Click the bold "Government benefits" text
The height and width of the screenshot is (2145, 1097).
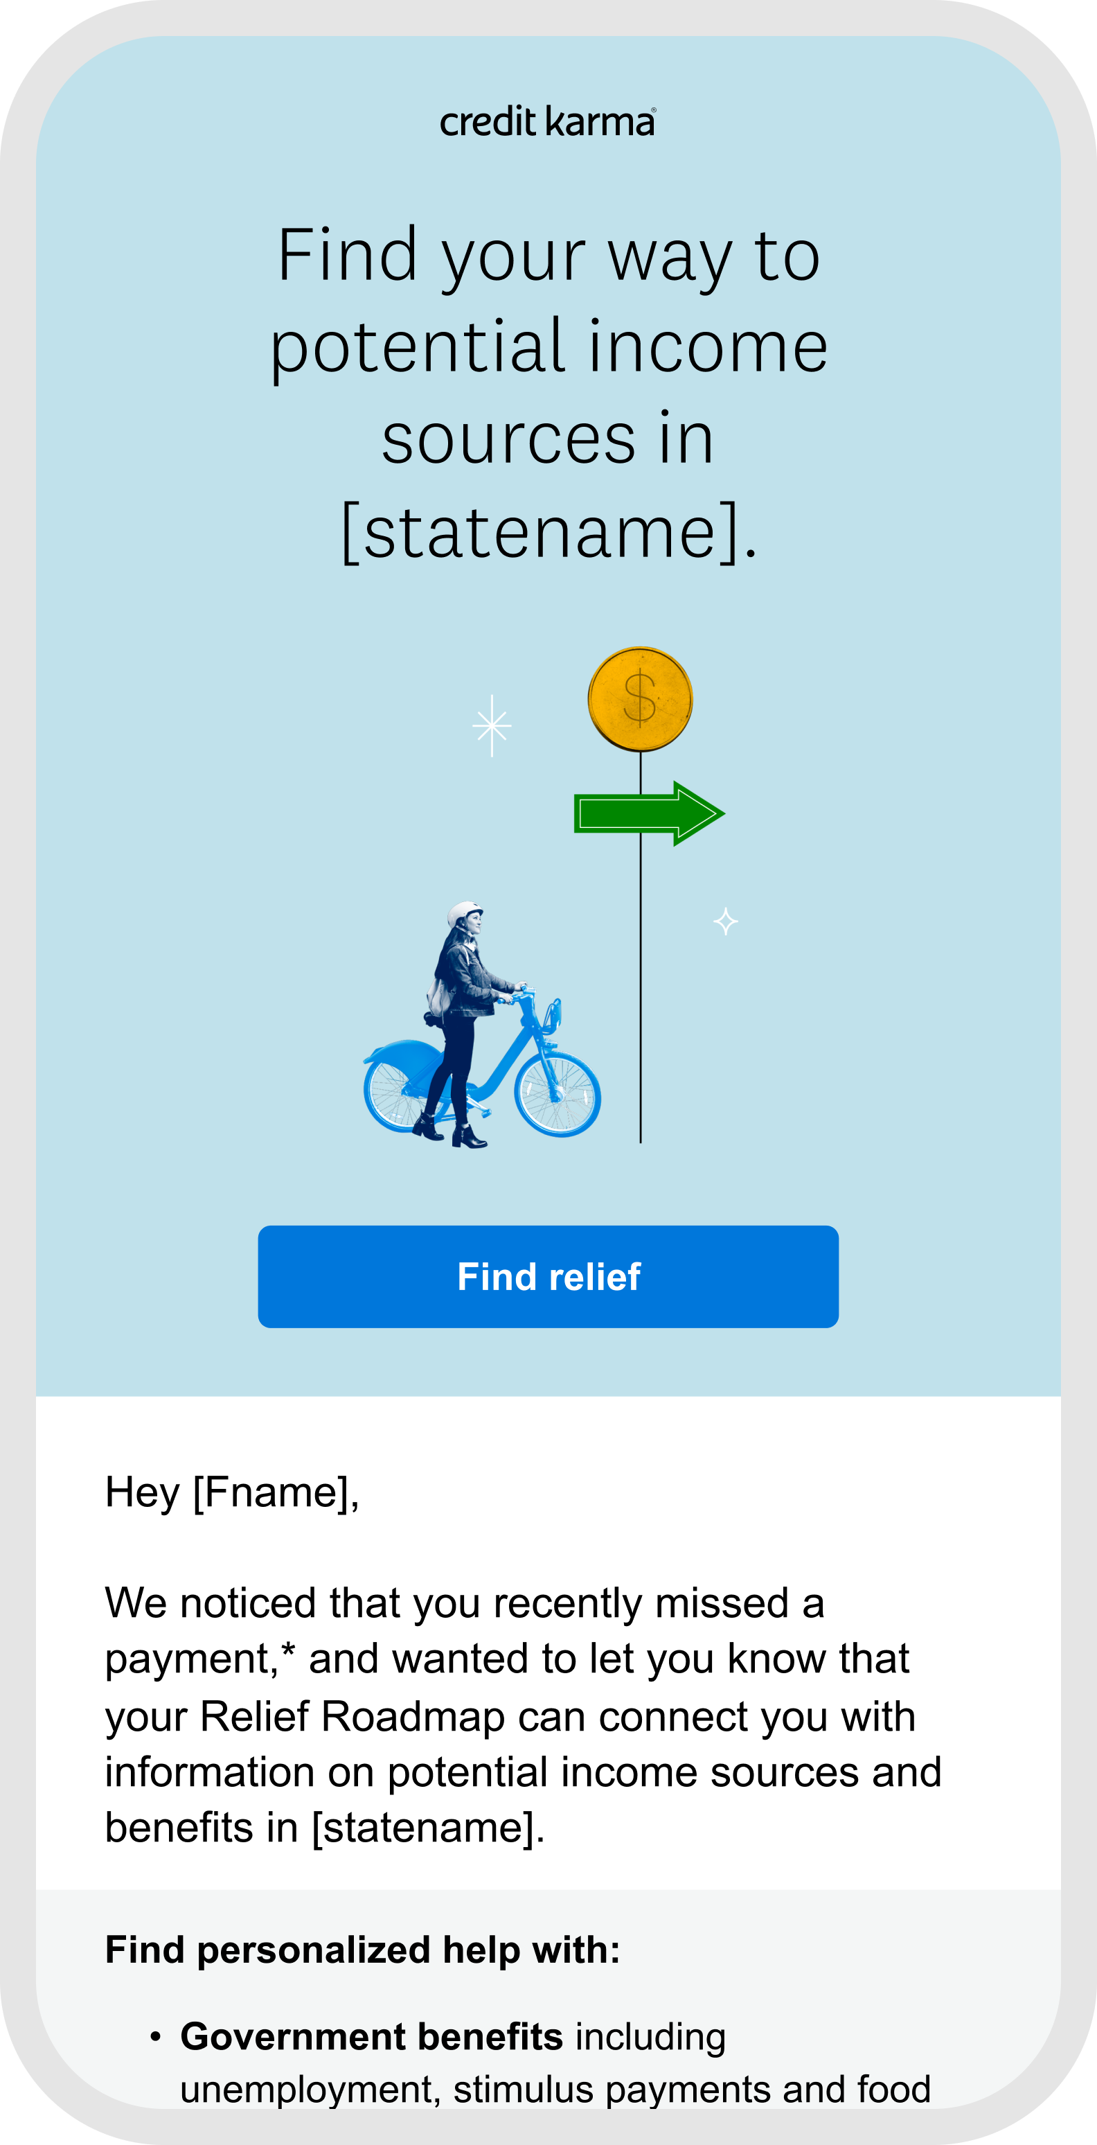pyautogui.click(x=371, y=2036)
